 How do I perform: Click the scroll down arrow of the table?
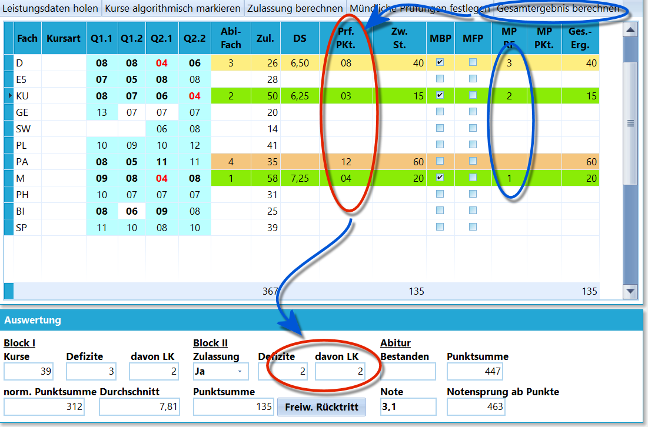click(x=630, y=291)
